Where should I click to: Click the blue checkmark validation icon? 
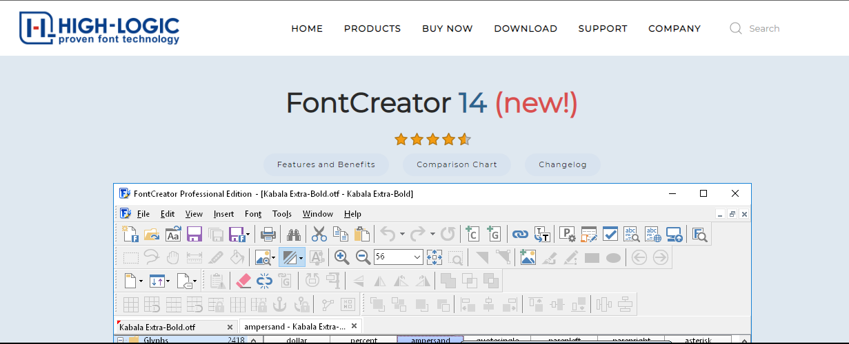[x=610, y=234]
